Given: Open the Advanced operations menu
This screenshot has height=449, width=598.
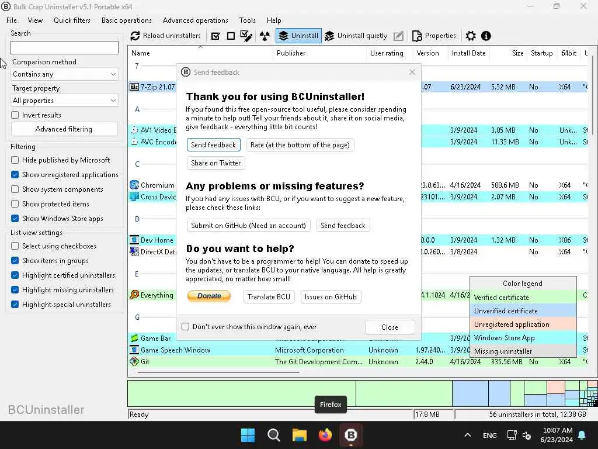Looking at the screenshot, I should 195,20.
